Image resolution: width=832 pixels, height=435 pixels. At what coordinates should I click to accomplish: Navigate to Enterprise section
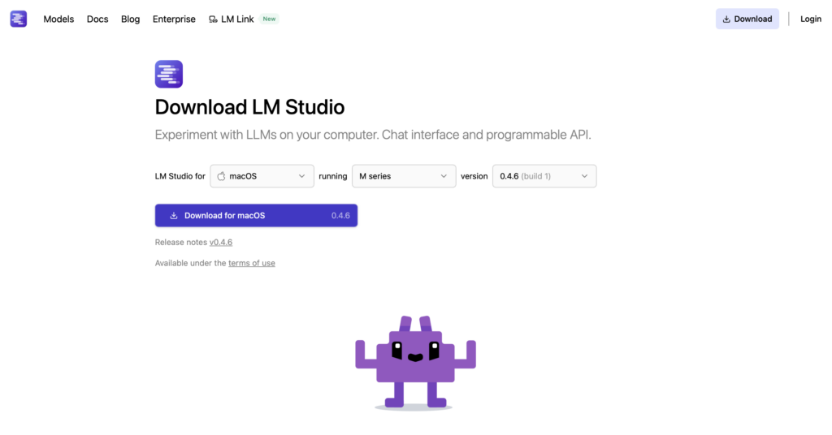pos(174,19)
